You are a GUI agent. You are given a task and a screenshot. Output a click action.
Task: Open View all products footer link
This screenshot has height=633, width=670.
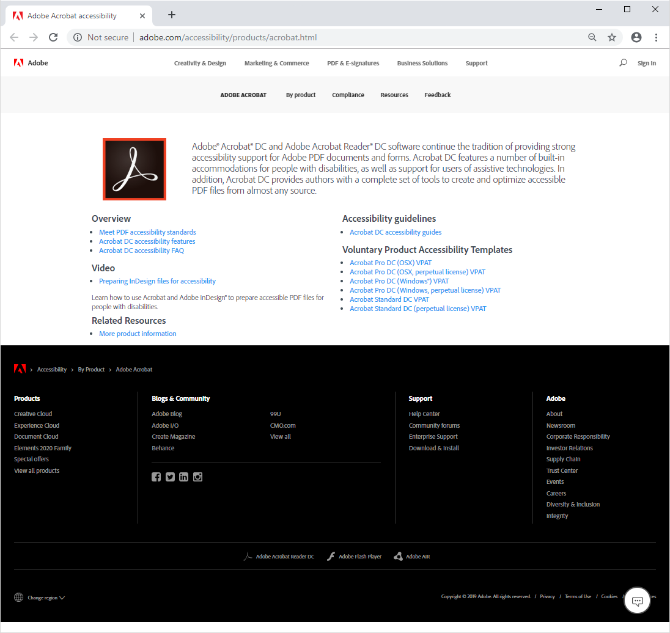tap(36, 470)
